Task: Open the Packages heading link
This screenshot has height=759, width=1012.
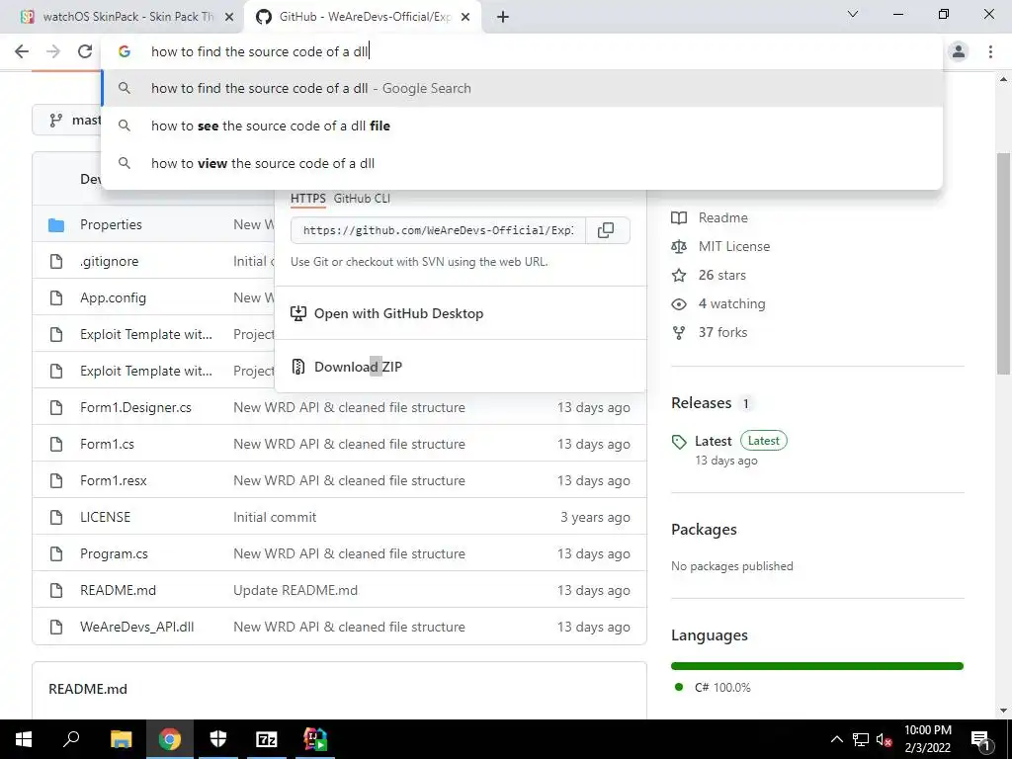Action: tap(704, 530)
